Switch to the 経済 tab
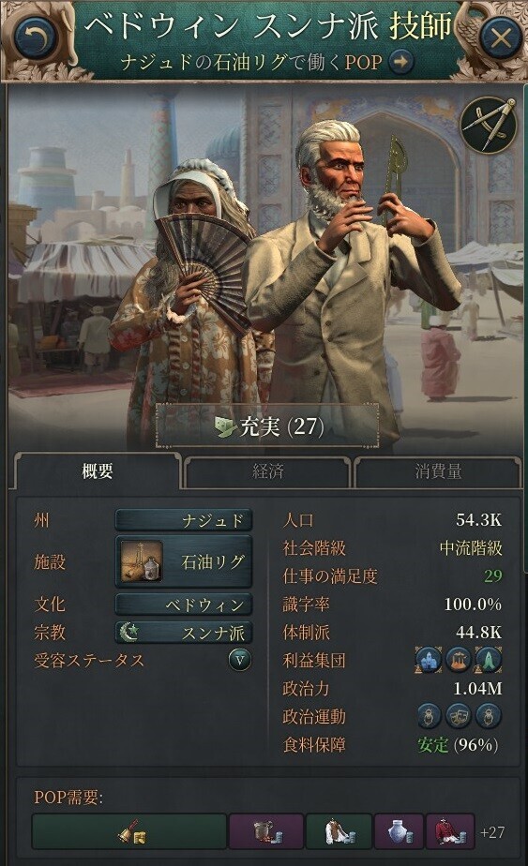This screenshot has width=528, height=866. click(x=267, y=471)
